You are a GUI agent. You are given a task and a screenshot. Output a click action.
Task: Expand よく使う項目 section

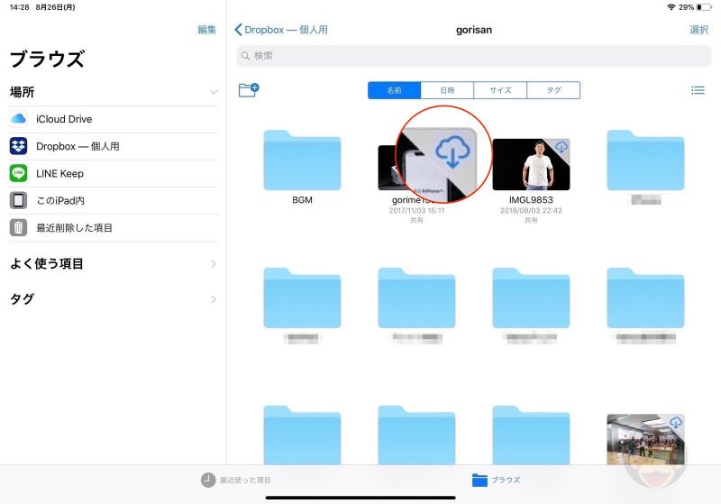[214, 264]
